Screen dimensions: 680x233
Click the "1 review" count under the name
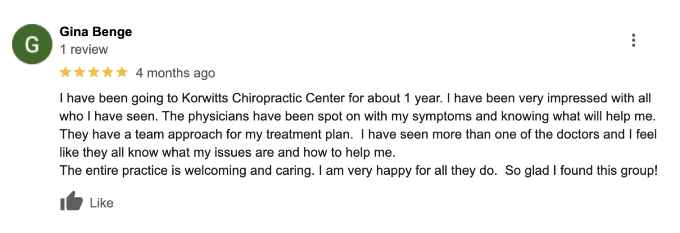click(x=84, y=50)
